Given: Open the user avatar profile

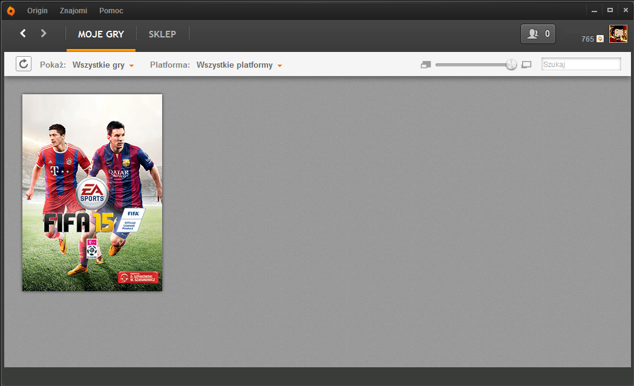Looking at the screenshot, I should [x=618, y=34].
